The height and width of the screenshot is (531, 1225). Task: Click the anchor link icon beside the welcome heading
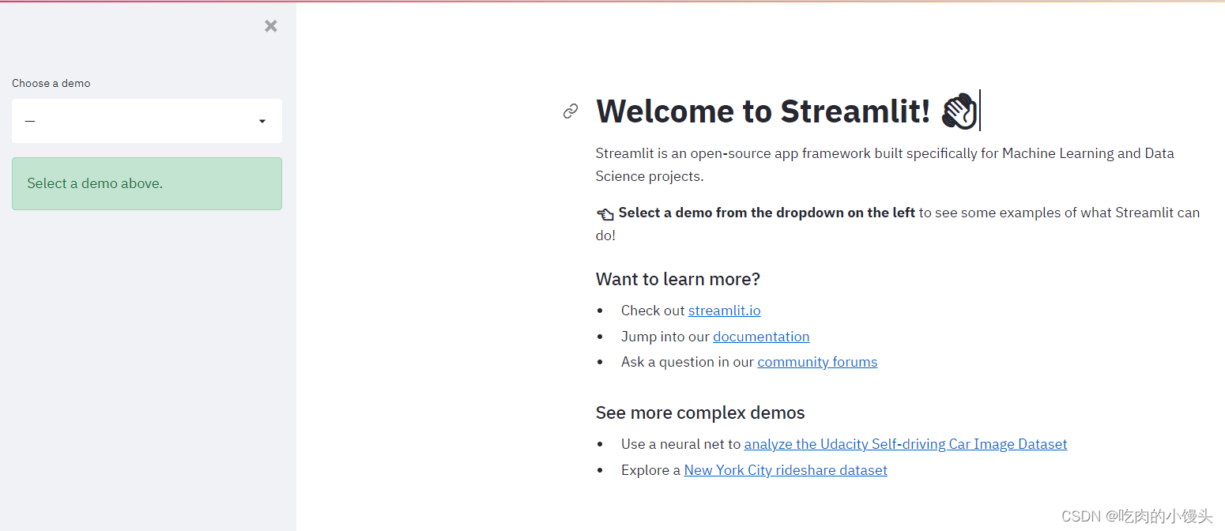point(571,111)
